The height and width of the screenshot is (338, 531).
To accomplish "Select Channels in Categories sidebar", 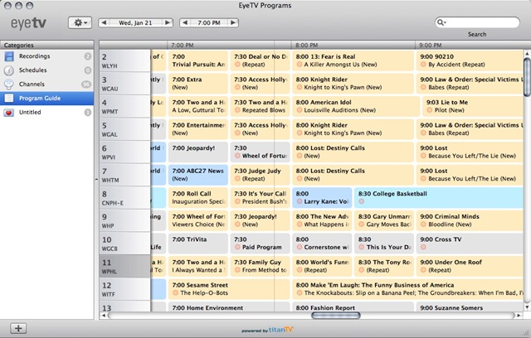I will point(47,84).
